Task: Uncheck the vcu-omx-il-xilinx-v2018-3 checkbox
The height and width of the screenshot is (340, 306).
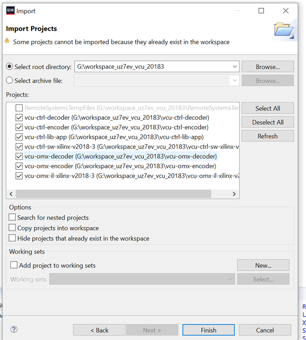Action: coord(19,176)
